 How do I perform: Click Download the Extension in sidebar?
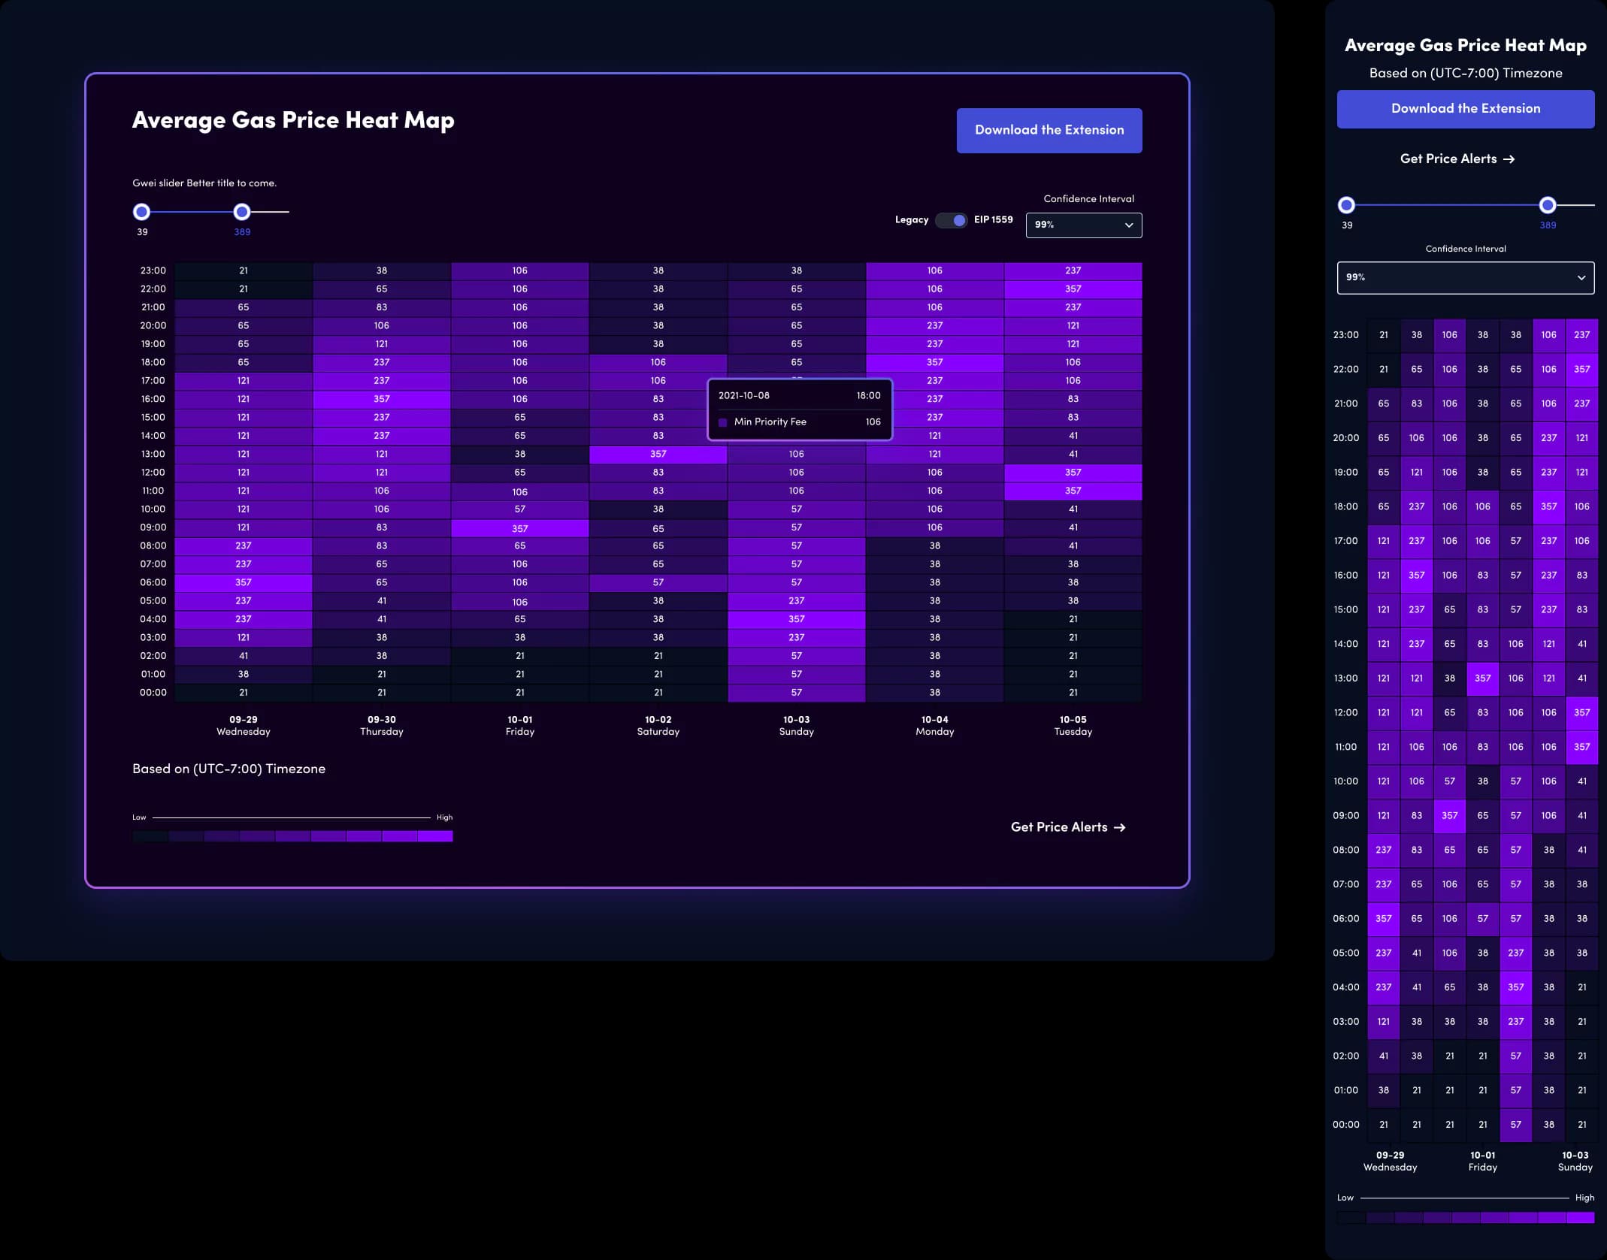tap(1465, 108)
